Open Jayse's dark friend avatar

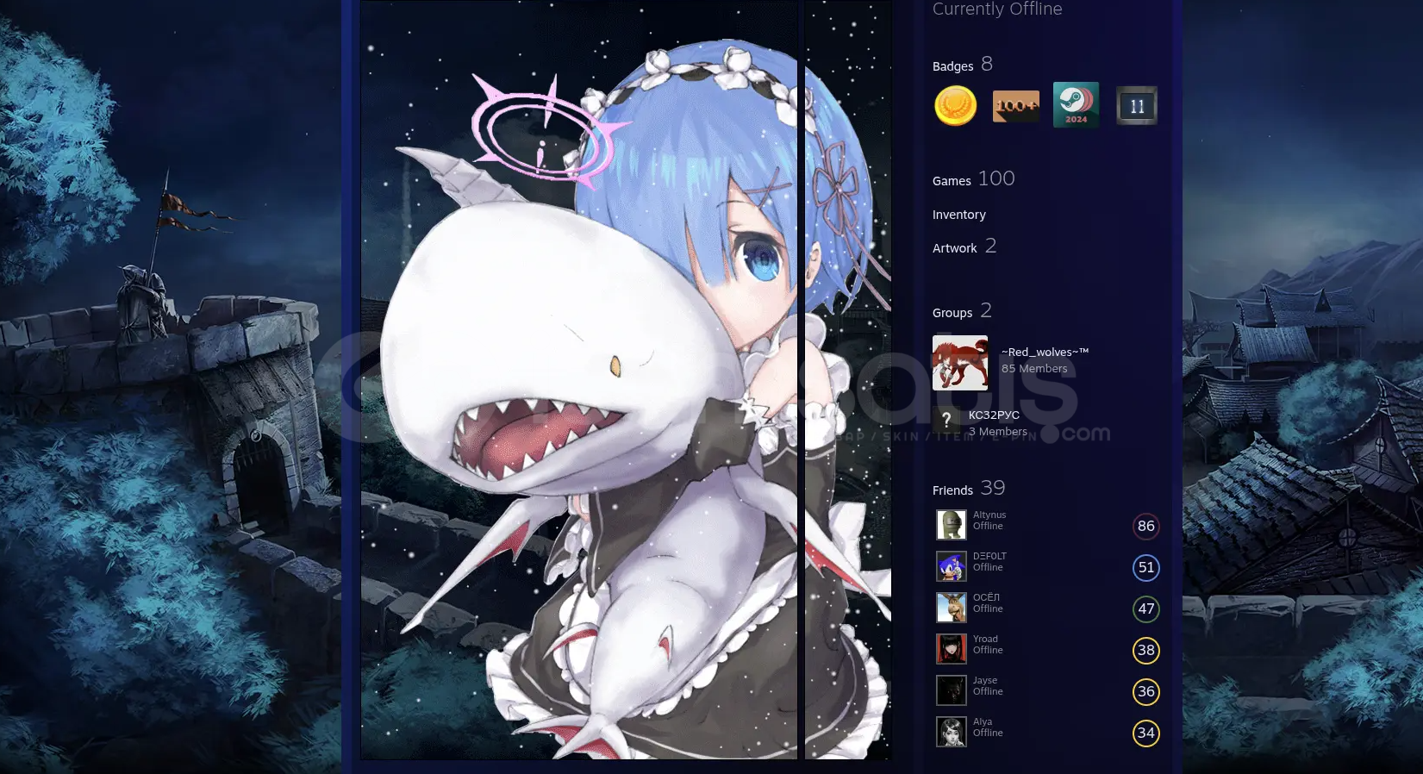(x=952, y=690)
